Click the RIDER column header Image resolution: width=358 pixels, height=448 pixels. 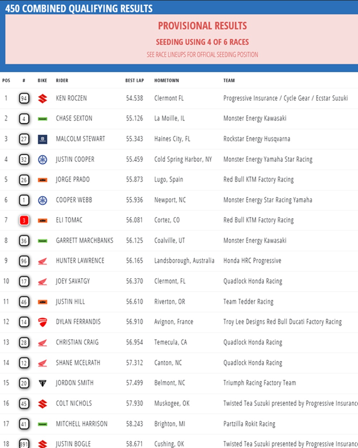point(62,81)
